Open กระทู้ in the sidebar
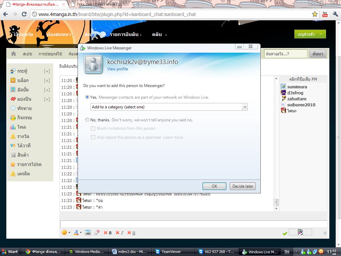Viewport: 341px width, 256px height. pos(22,71)
